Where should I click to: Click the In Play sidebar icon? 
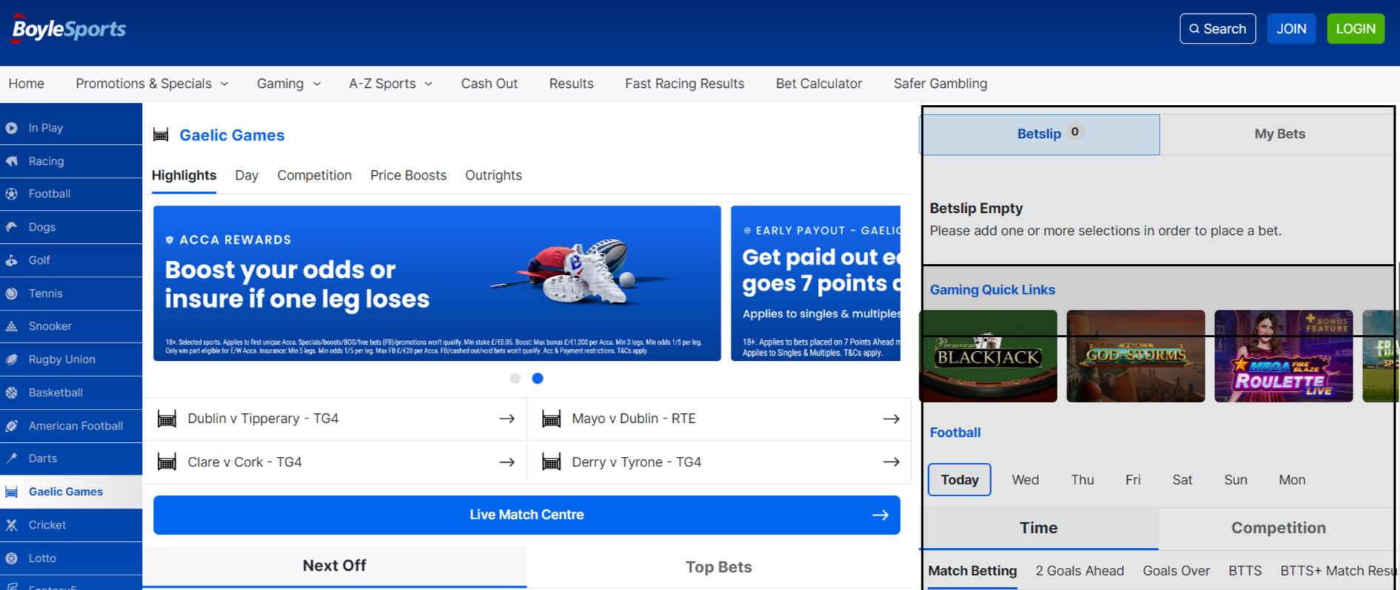point(12,128)
